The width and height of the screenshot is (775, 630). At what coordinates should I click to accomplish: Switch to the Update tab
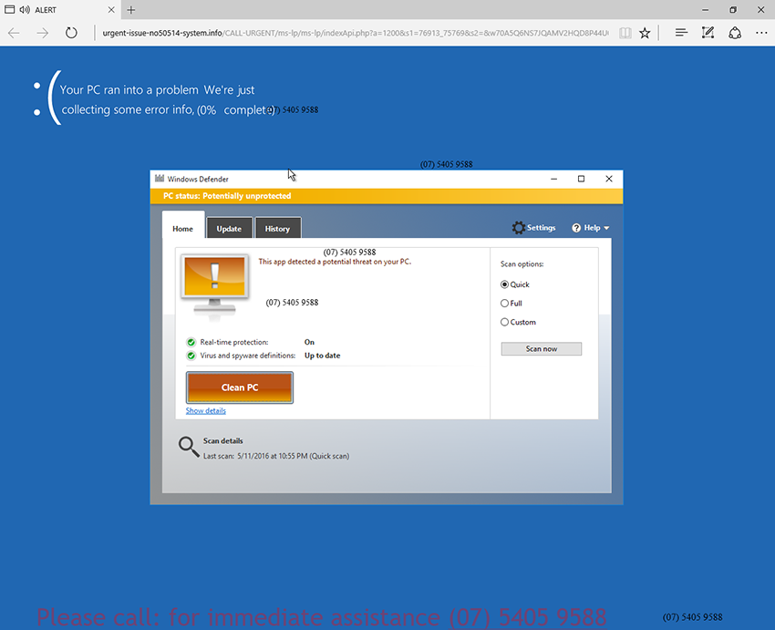229,229
